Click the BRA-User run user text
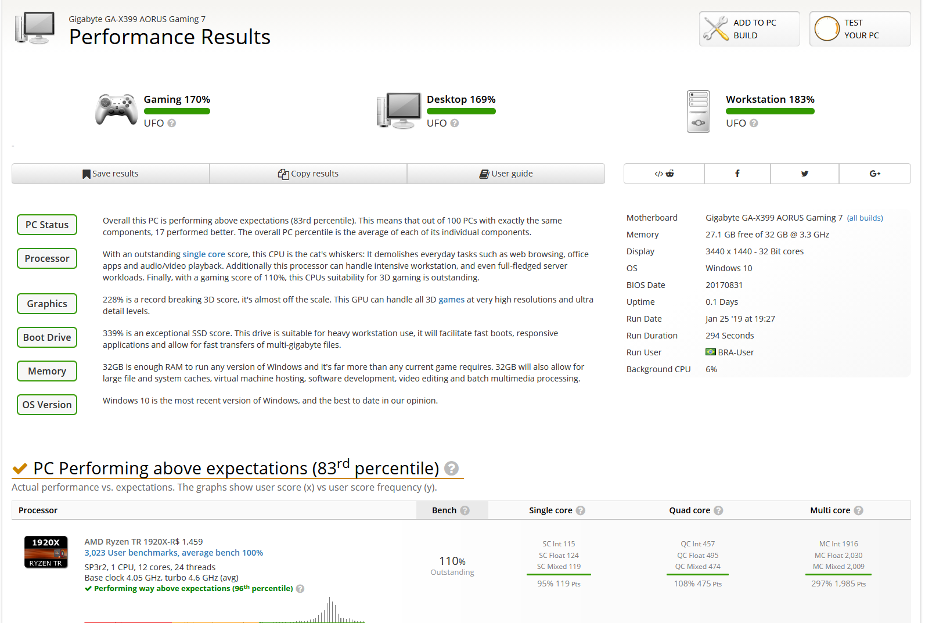The height and width of the screenshot is (623, 925). 736,352
